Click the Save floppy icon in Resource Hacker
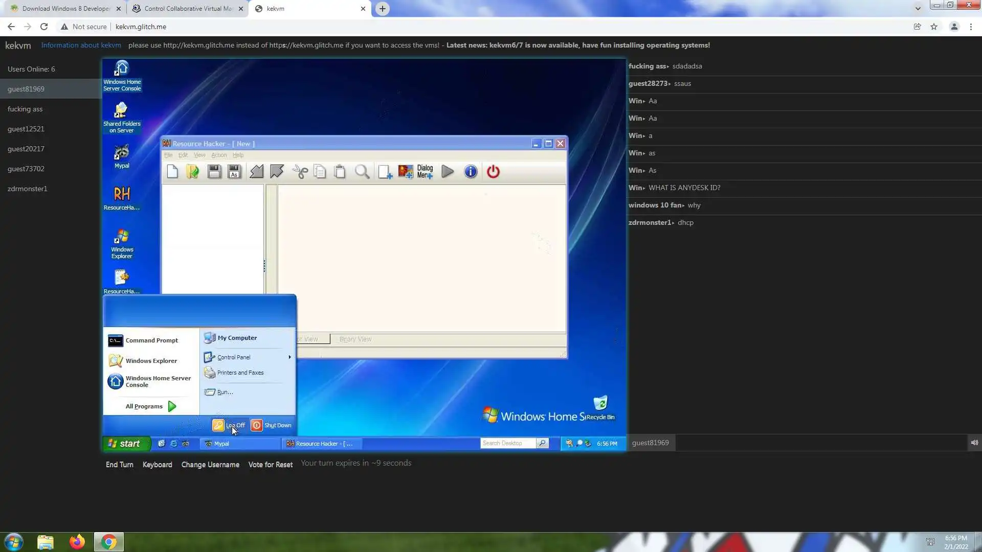This screenshot has height=552, width=982. [x=214, y=172]
